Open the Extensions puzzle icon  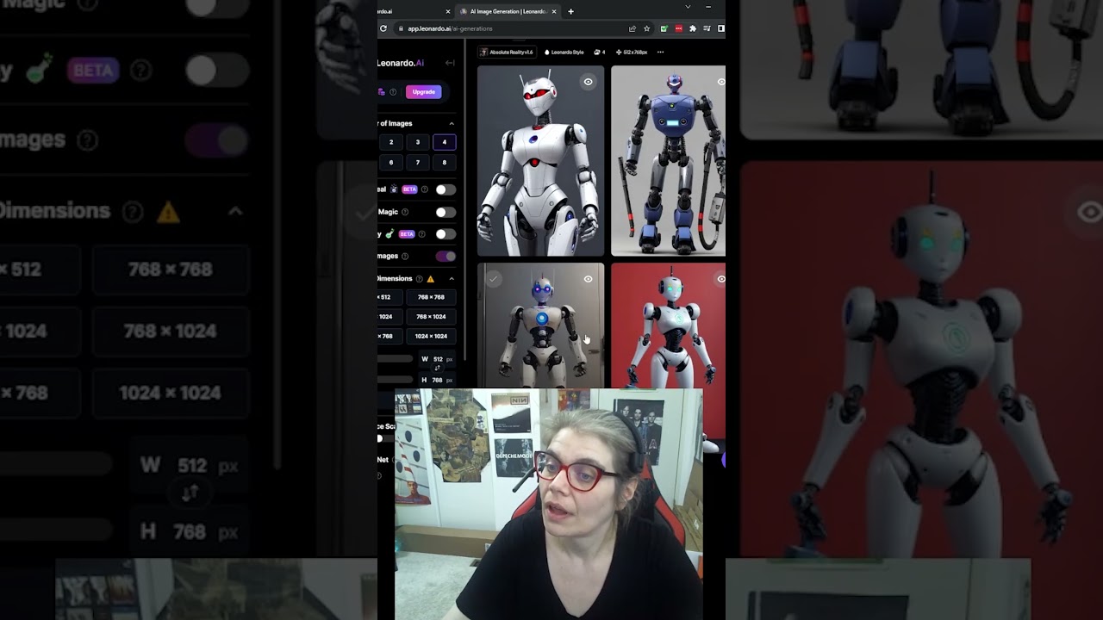693,28
